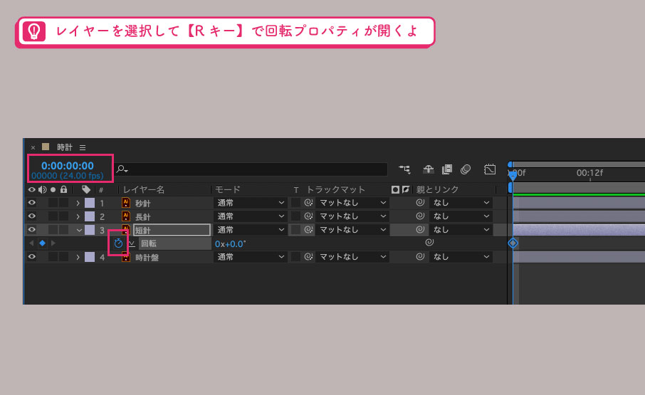The height and width of the screenshot is (395, 645).
Task: Go to next keyframe arrow on 回転
Action: 53,243
